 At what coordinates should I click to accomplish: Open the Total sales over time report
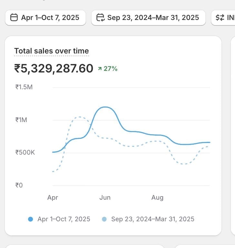pos(51,51)
